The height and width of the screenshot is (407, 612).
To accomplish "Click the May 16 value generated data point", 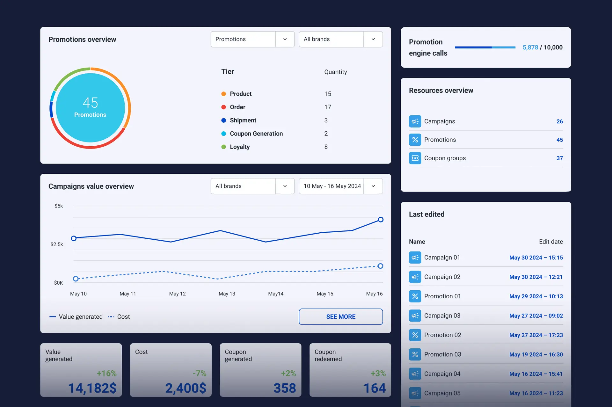I will tap(380, 220).
